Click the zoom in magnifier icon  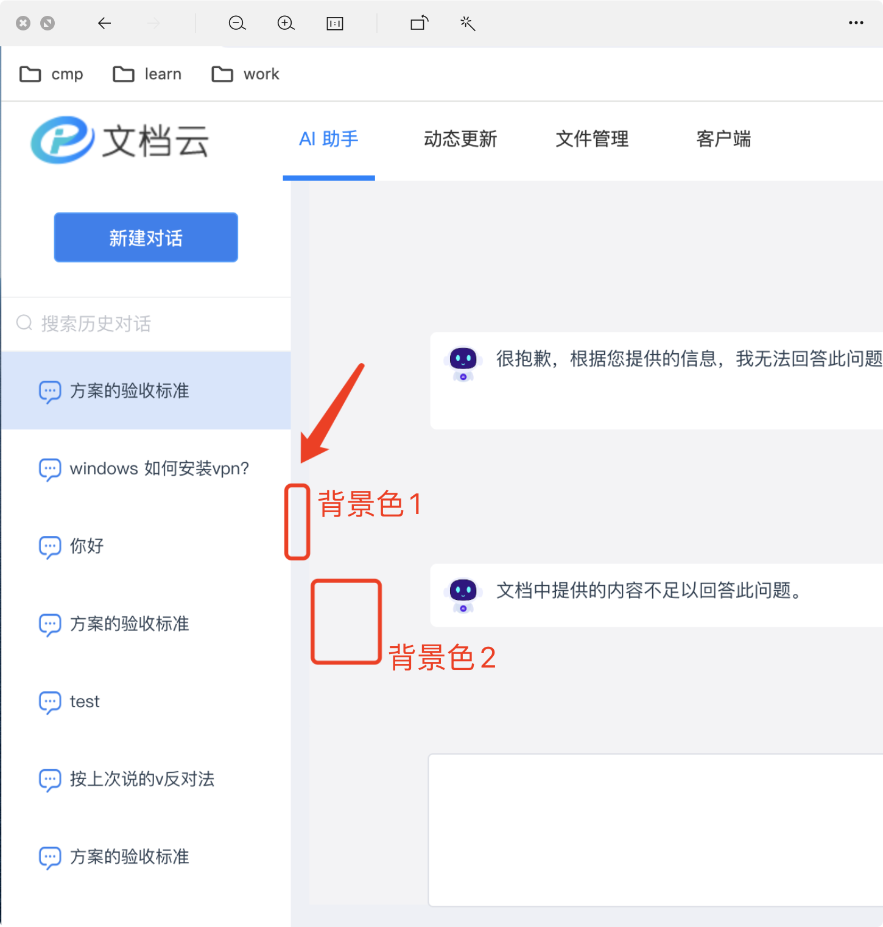pos(286,23)
